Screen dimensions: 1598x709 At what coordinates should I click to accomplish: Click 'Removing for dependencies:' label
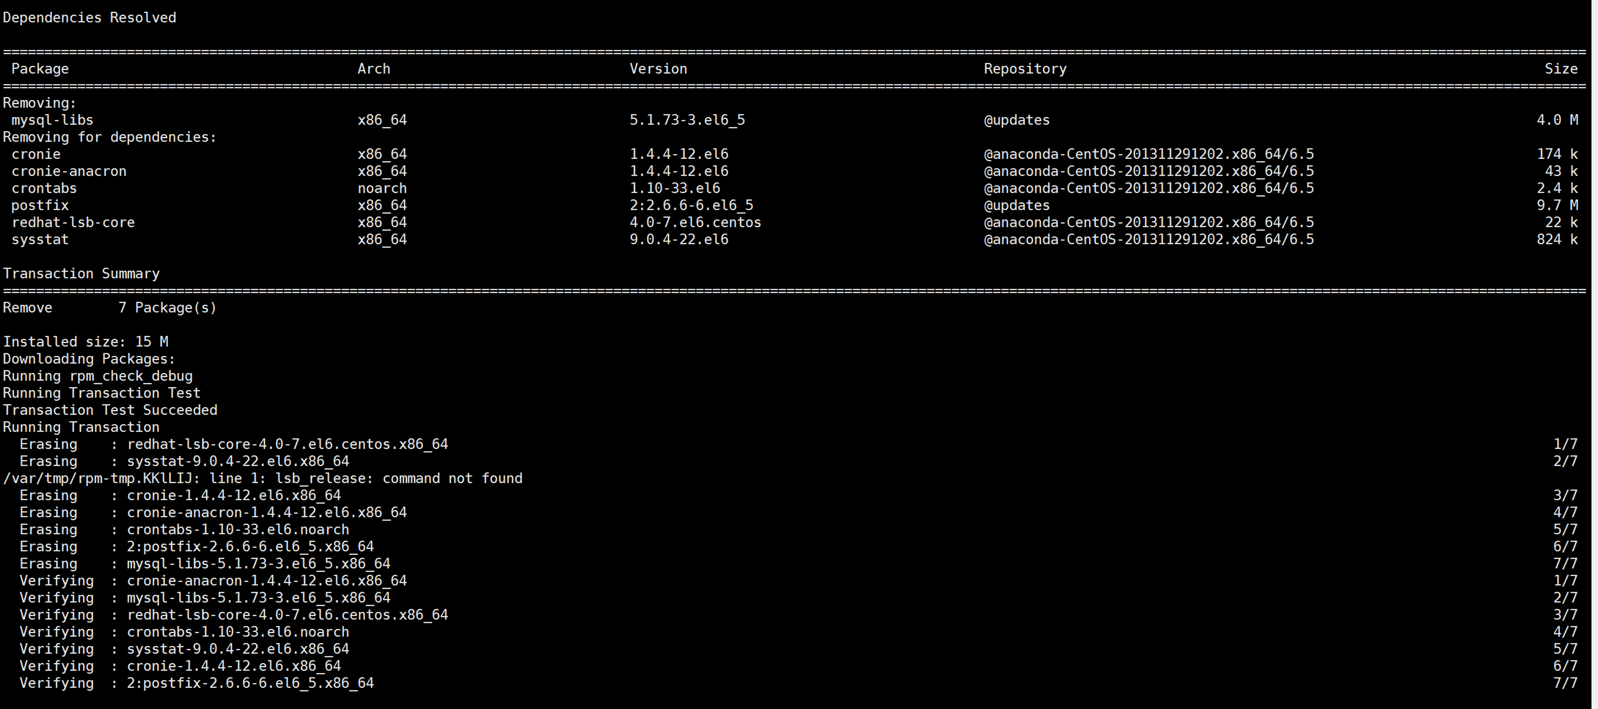point(110,137)
